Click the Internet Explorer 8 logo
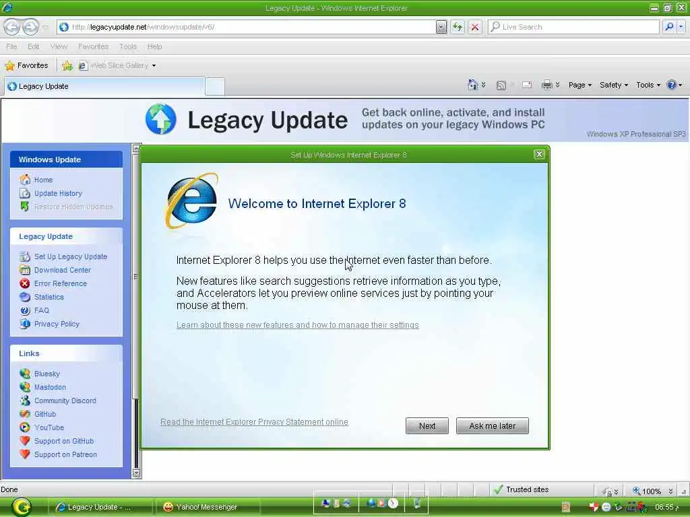690x517 pixels. (x=192, y=201)
